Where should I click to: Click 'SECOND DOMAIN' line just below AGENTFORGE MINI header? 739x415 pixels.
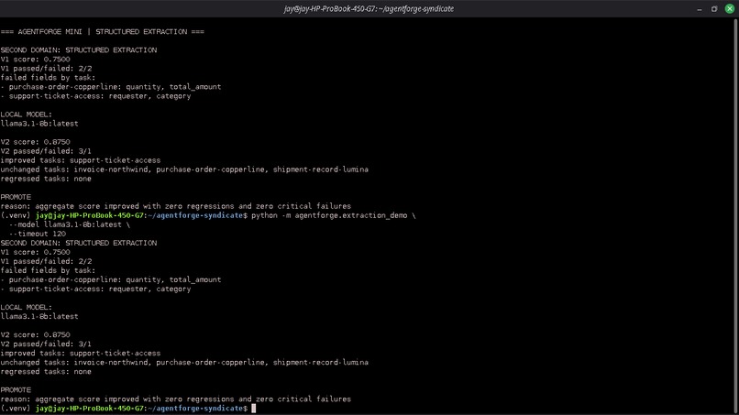pyautogui.click(x=79, y=50)
